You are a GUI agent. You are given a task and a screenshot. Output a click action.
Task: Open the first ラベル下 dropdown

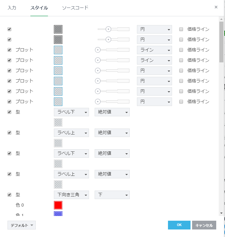pyautogui.click(x=71, y=112)
